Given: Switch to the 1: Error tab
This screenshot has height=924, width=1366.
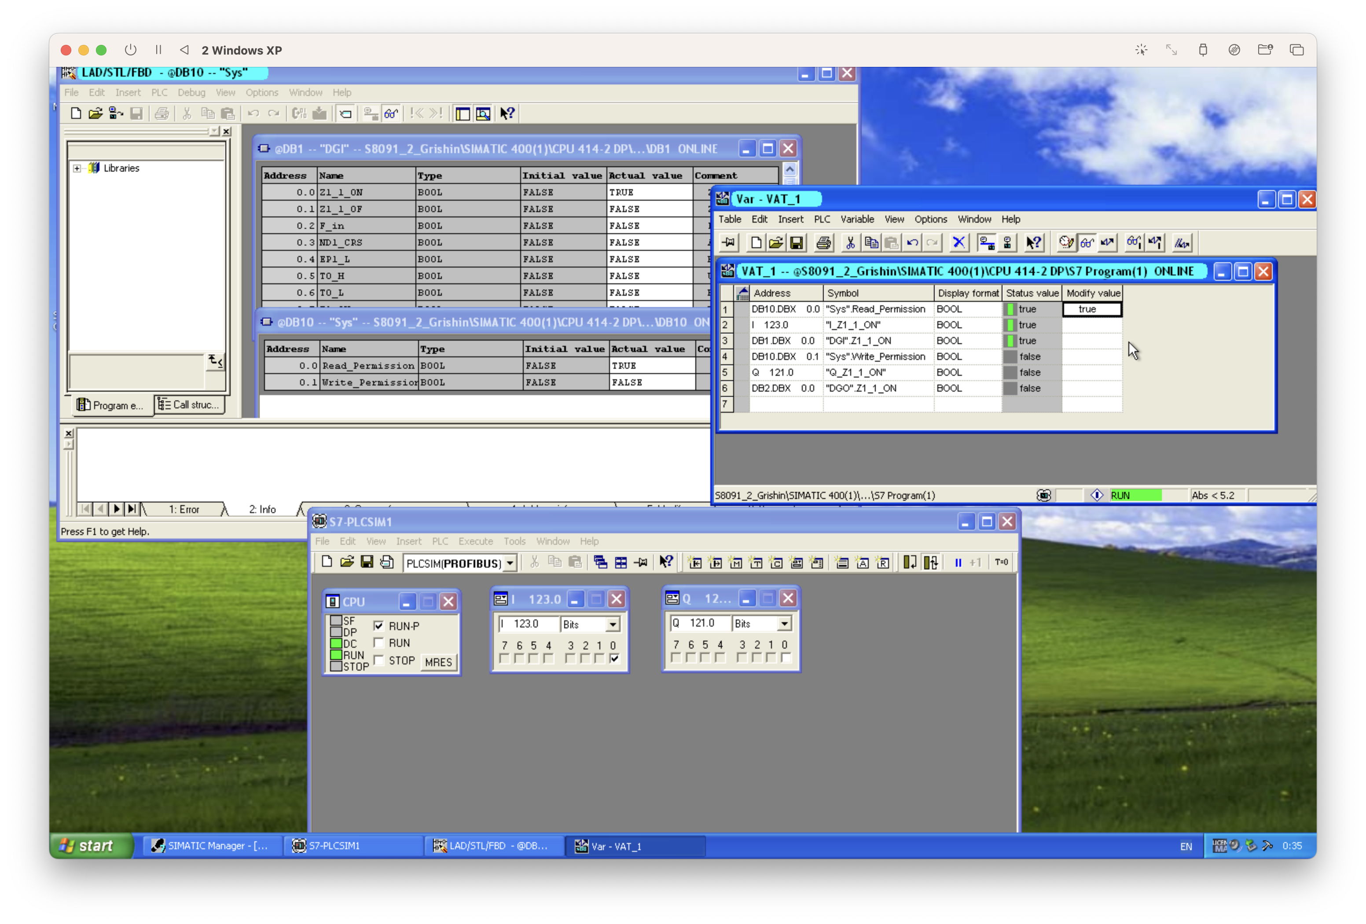Looking at the screenshot, I should [184, 509].
